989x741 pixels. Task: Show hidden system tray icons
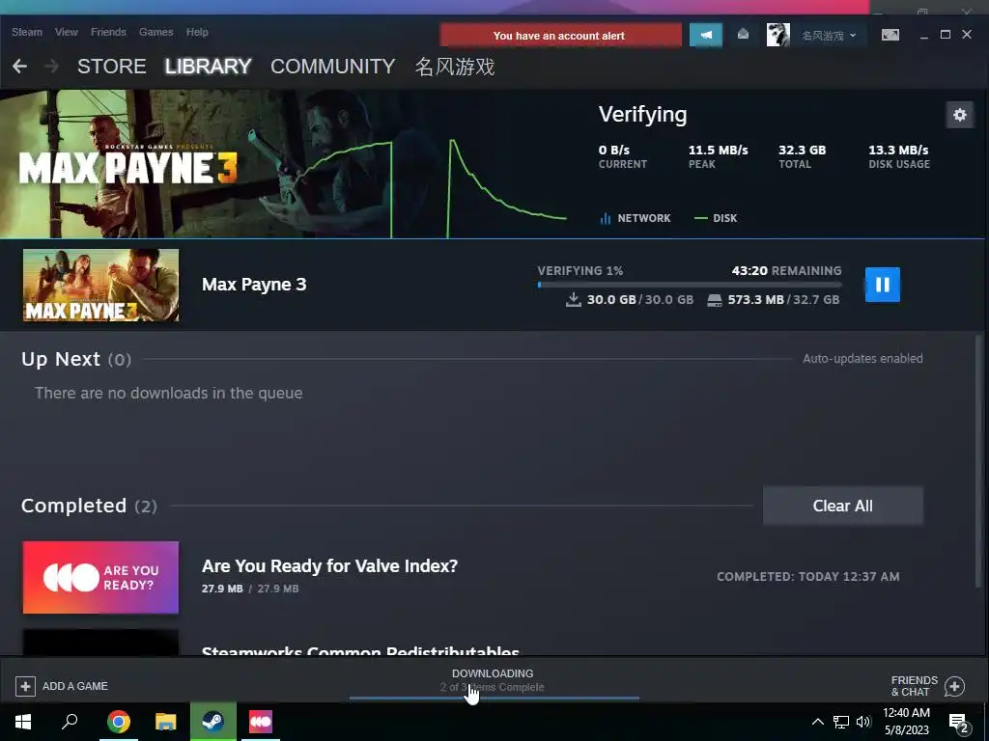[x=817, y=722]
